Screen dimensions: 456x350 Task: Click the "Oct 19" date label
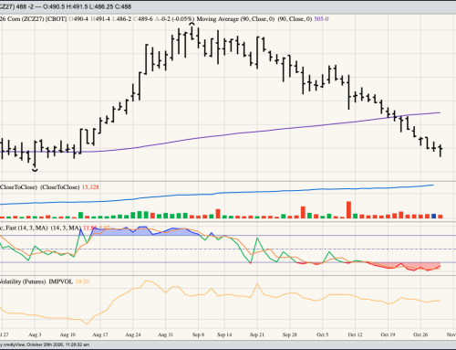(388, 334)
